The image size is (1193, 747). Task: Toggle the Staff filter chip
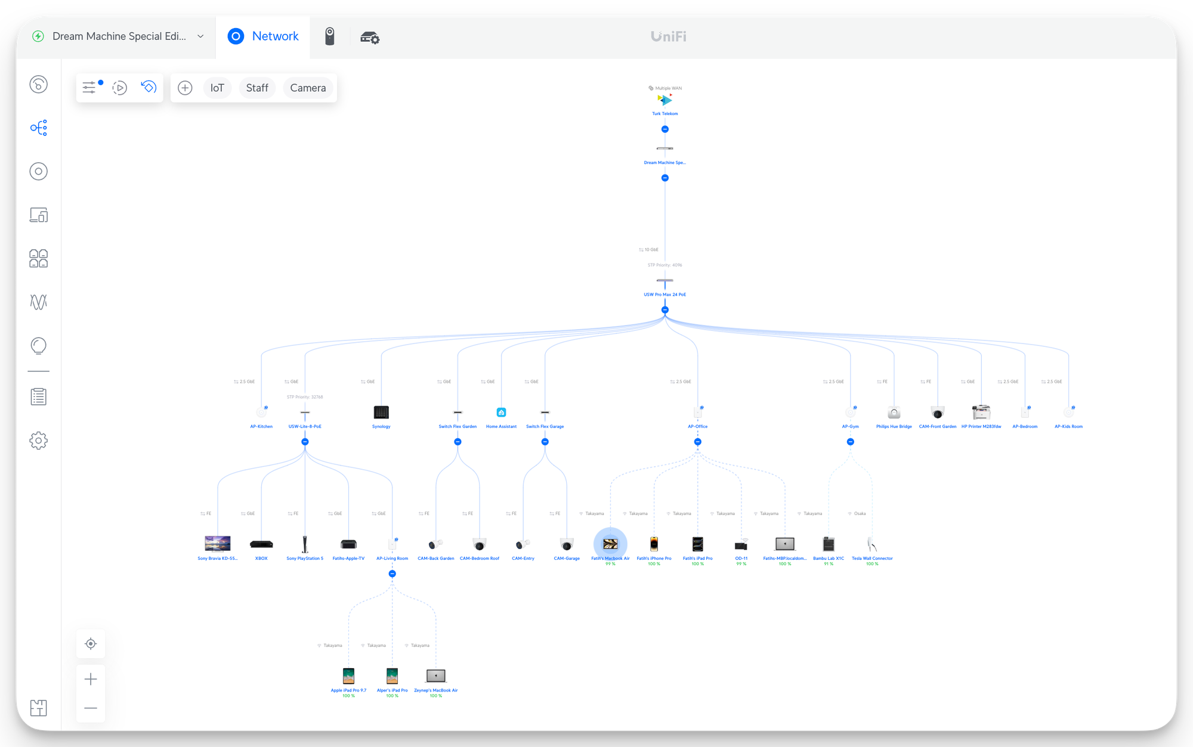pyautogui.click(x=257, y=88)
